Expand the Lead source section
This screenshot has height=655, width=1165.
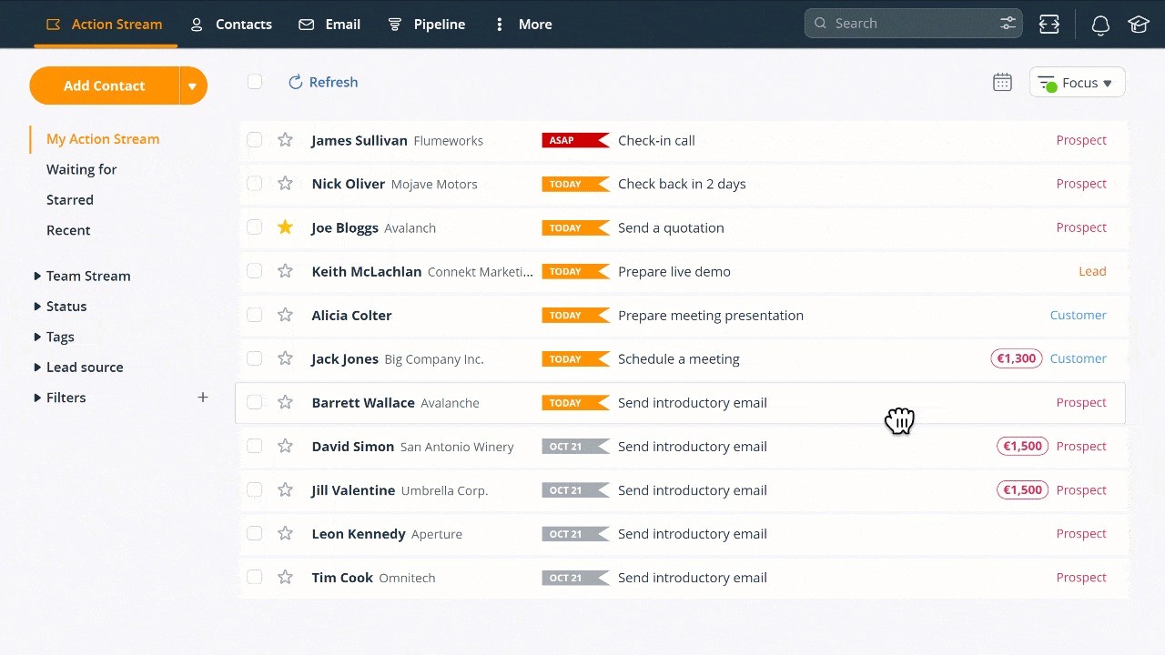[37, 368]
